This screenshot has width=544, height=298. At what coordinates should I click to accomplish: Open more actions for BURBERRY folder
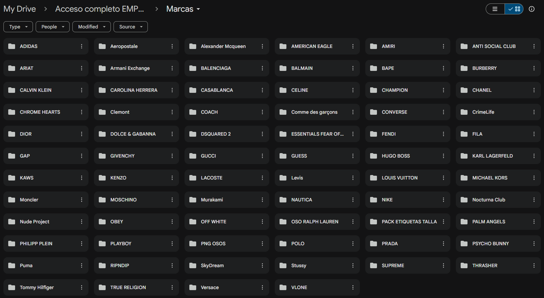pos(534,68)
